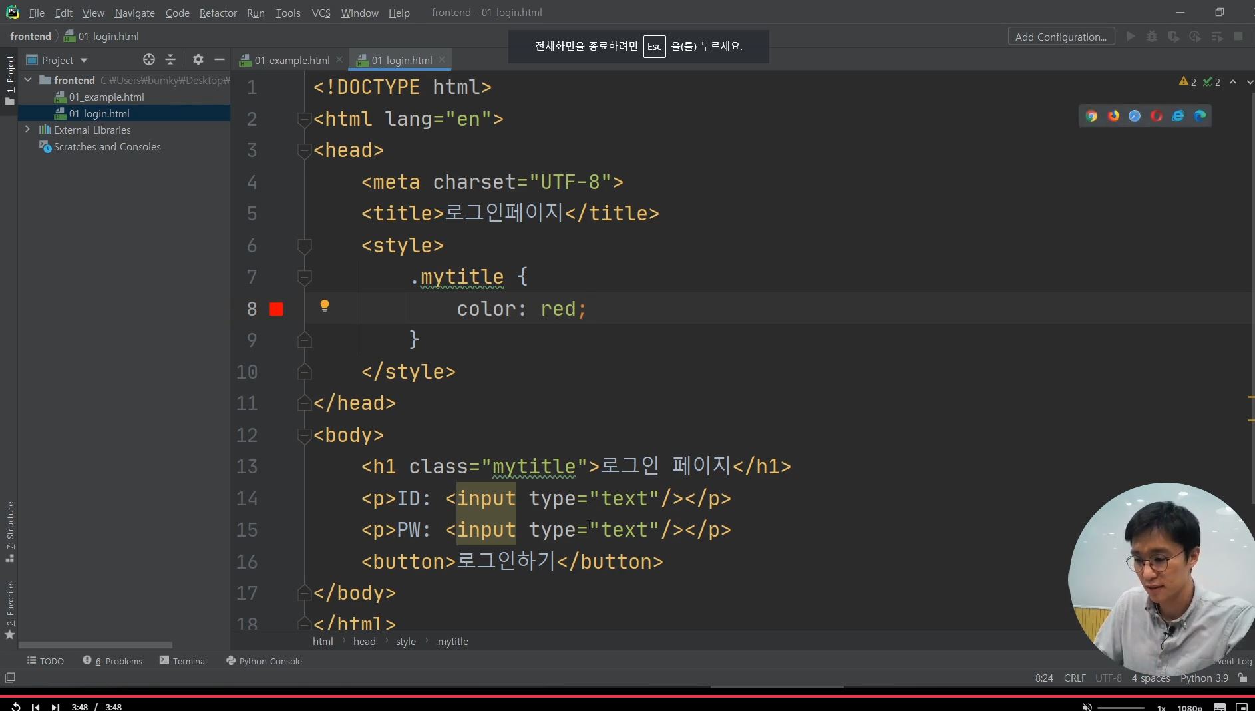Click the .mytitle breadcrumb

[x=452, y=641]
